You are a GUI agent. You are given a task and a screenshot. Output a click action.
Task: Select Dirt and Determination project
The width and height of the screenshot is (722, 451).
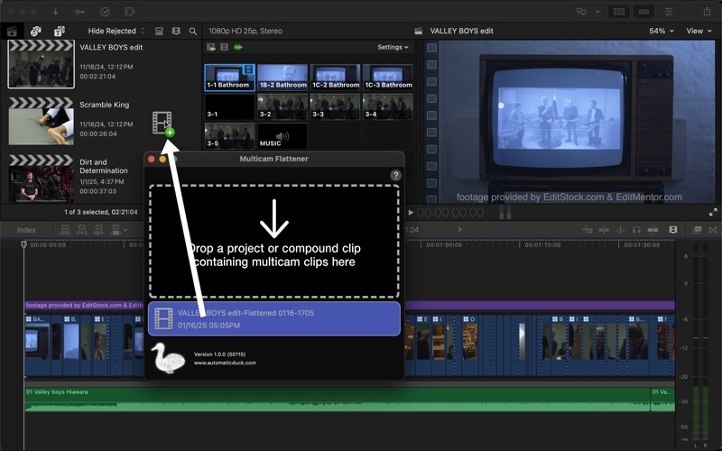pyautogui.click(x=41, y=179)
